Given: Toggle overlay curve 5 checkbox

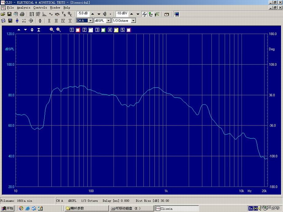Looking at the screenshot, I should (x=123, y=30).
